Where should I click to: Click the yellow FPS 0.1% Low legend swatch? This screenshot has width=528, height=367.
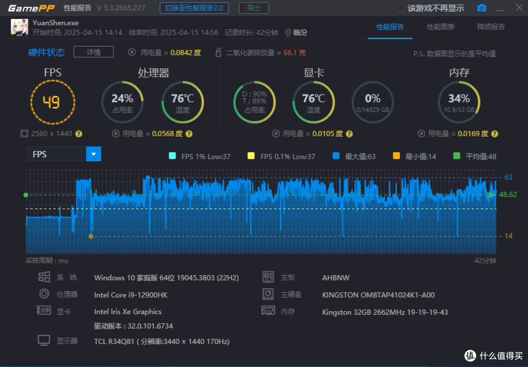pyautogui.click(x=251, y=156)
